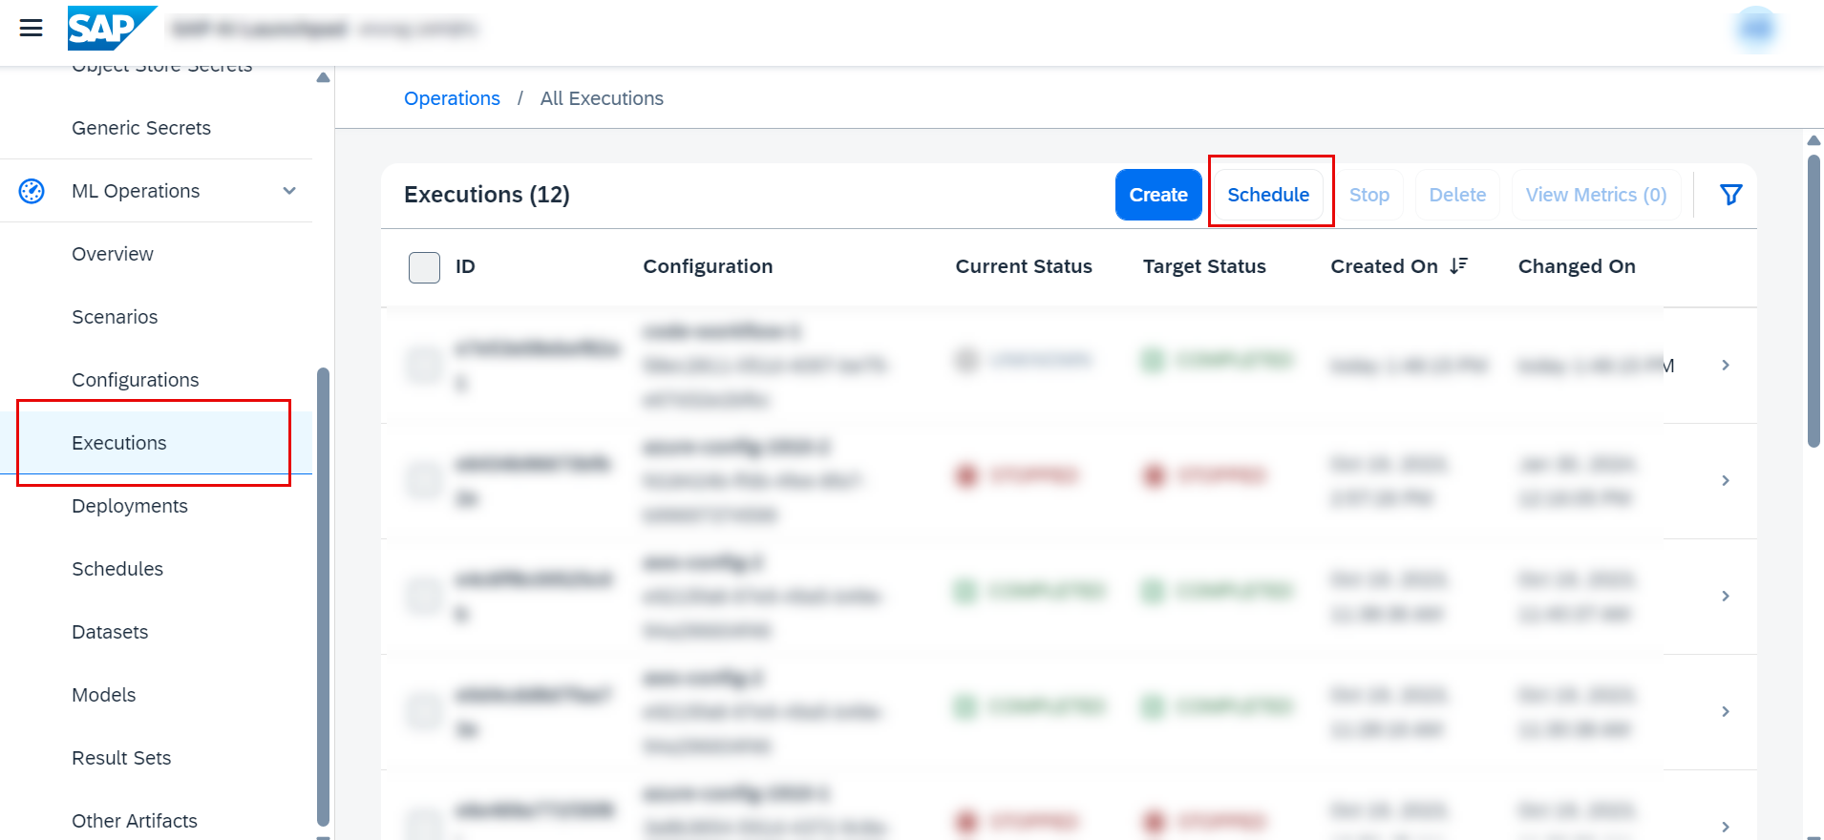Open details arrow of first execution row
Screen dimensions: 1824x840
[x=1725, y=366]
